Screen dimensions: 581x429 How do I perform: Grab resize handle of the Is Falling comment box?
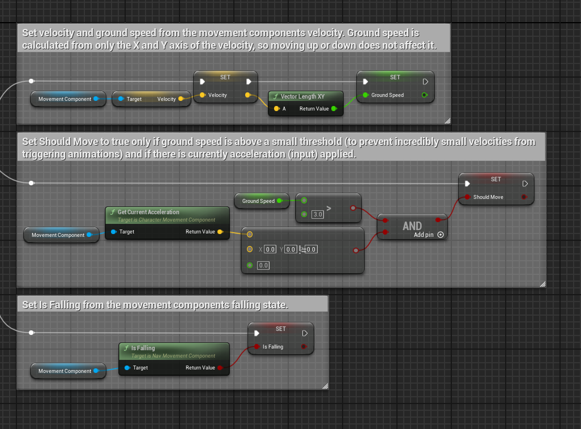coord(324,385)
